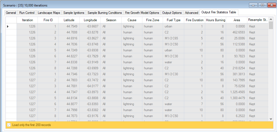Click the Resample St... column header
Screen dimensions: 277x132
[258, 20]
